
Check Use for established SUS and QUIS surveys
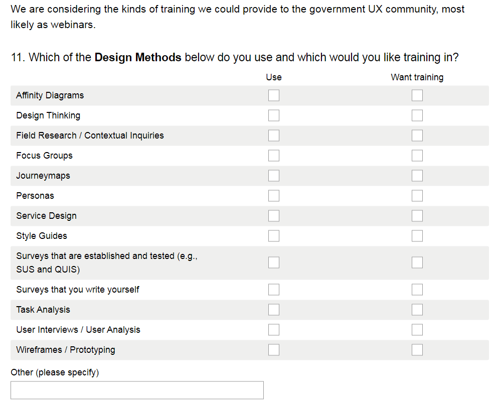click(273, 262)
